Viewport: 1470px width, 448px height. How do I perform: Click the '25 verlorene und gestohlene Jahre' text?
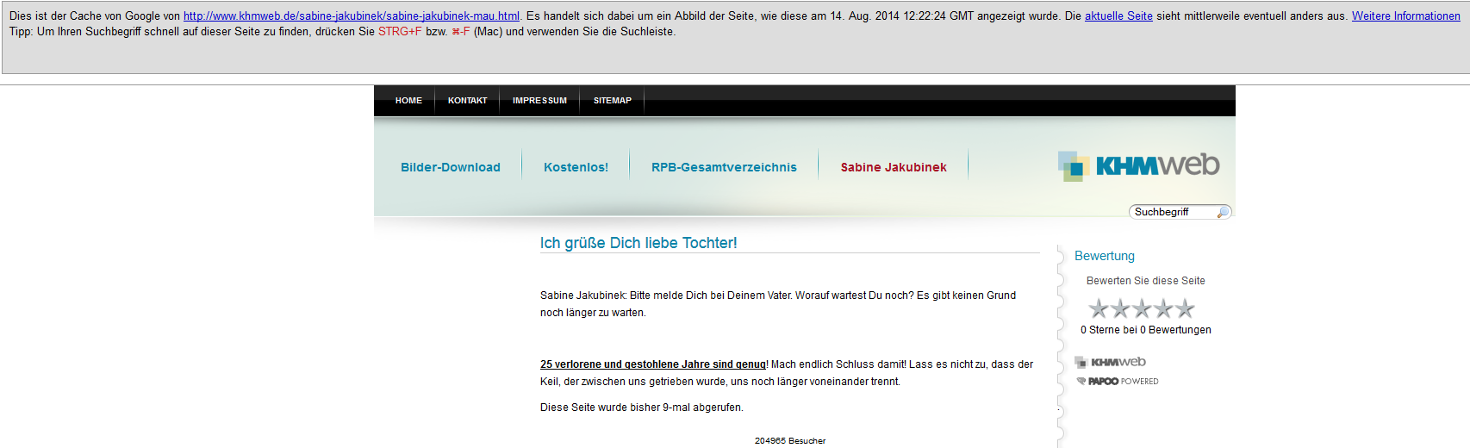pyautogui.click(x=653, y=364)
